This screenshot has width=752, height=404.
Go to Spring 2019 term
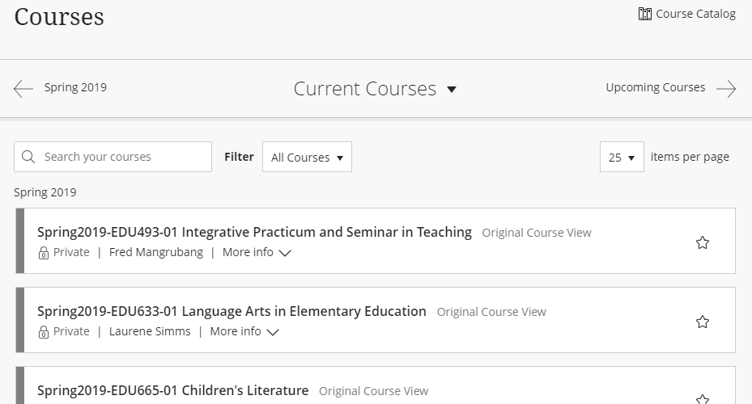click(x=75, y=87)
